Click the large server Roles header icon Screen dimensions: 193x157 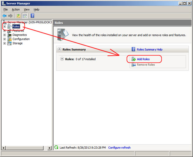click(x=63, y=35)
